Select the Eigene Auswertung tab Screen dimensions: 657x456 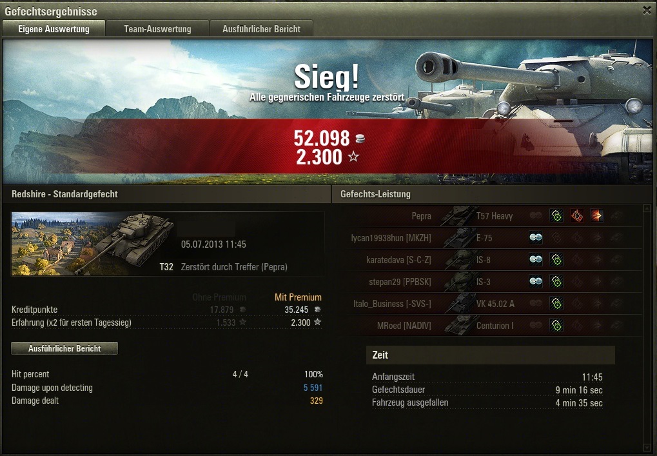point(54,29)
